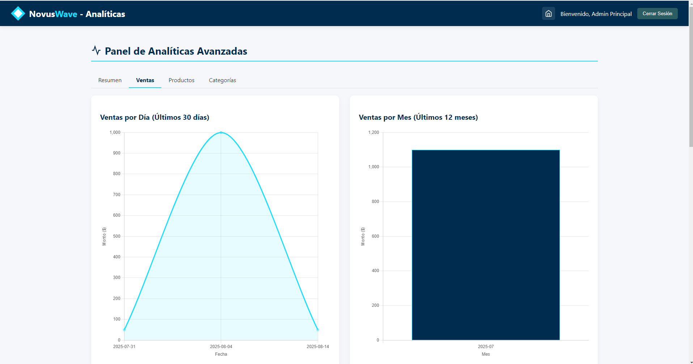
Task: Click the 'Fecha' axis label under daily chart
Action: click(x=221, y=354)
